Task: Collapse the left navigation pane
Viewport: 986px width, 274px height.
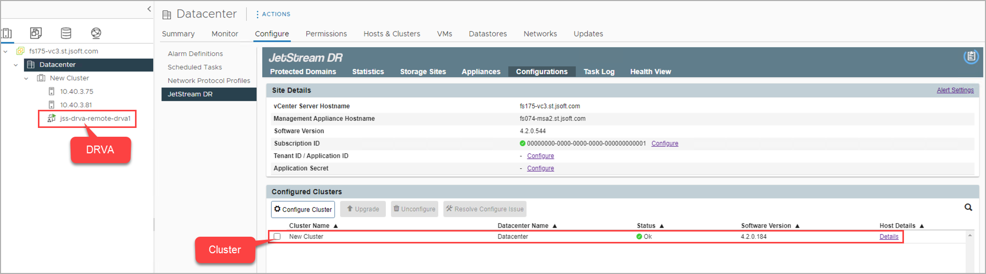Action: point(149,9)
